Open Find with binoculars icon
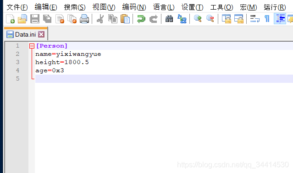 tap(169, 19)
